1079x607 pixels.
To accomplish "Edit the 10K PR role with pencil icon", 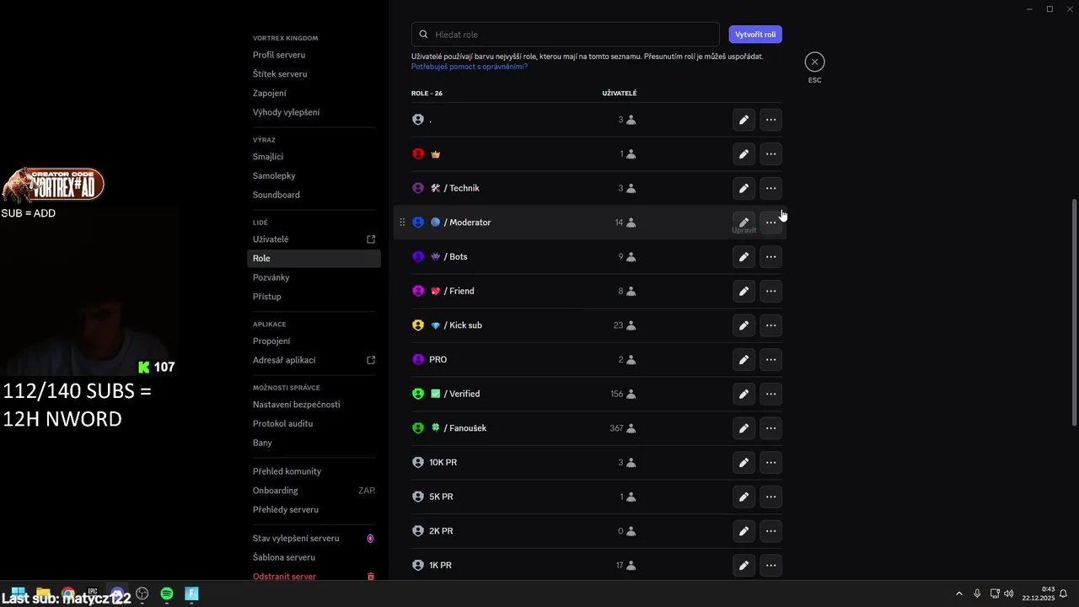I will (743, 462).
